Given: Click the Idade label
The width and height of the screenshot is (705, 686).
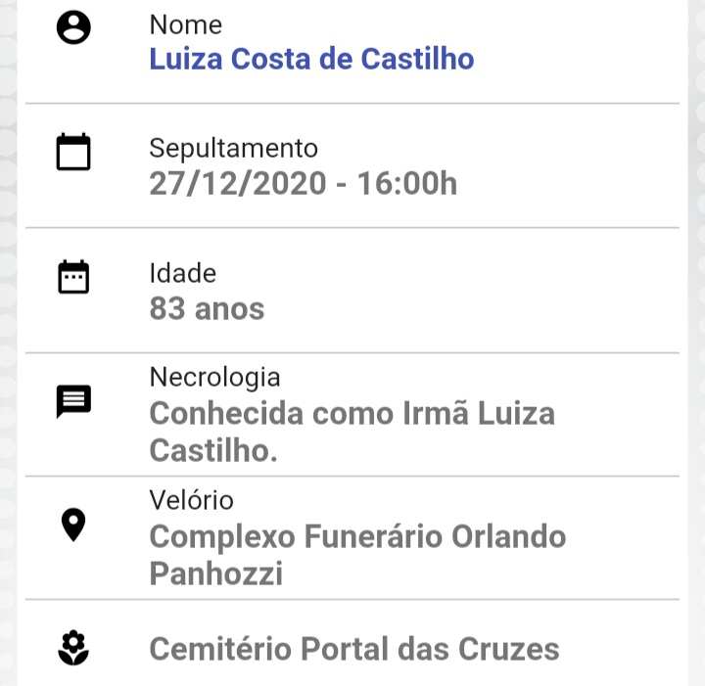Looking at the screenshot, I should pyautogui.click(x=182, y=273).
